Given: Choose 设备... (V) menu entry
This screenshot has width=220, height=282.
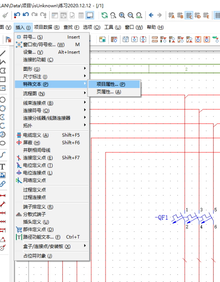Looking at the screenshot, I should pos(52,52).
